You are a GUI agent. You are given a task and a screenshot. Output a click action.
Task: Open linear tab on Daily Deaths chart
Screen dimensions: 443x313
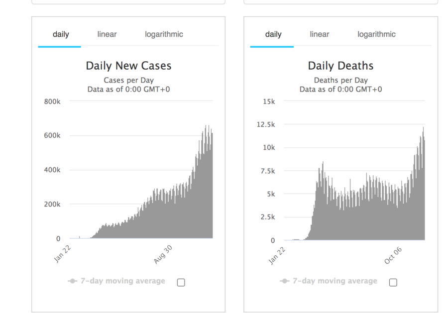point(319,34)
